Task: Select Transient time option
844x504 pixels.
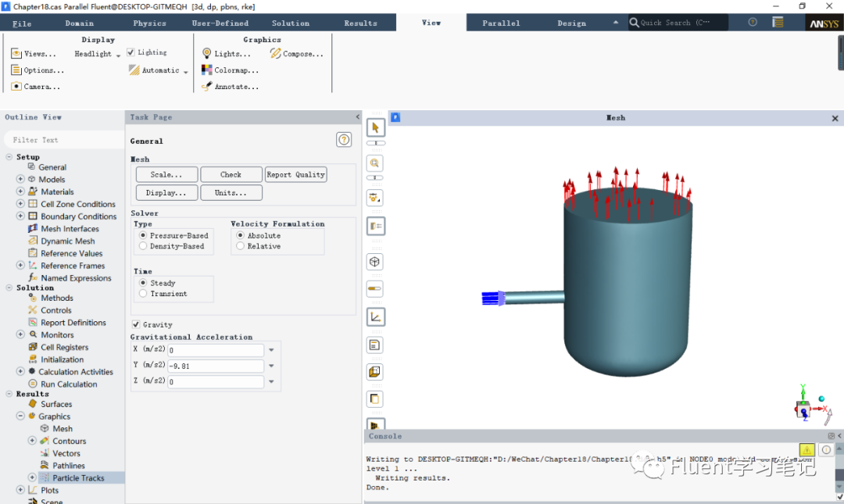Action: tap(143, 294)
